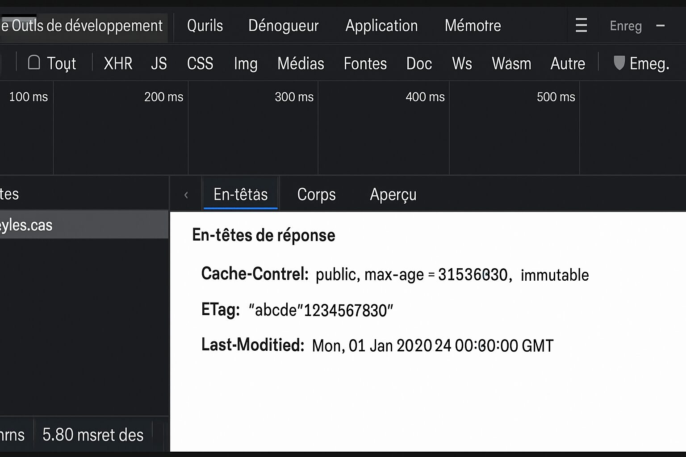Show only Wasm requests

pyautogui.click(x=511, y=63)
